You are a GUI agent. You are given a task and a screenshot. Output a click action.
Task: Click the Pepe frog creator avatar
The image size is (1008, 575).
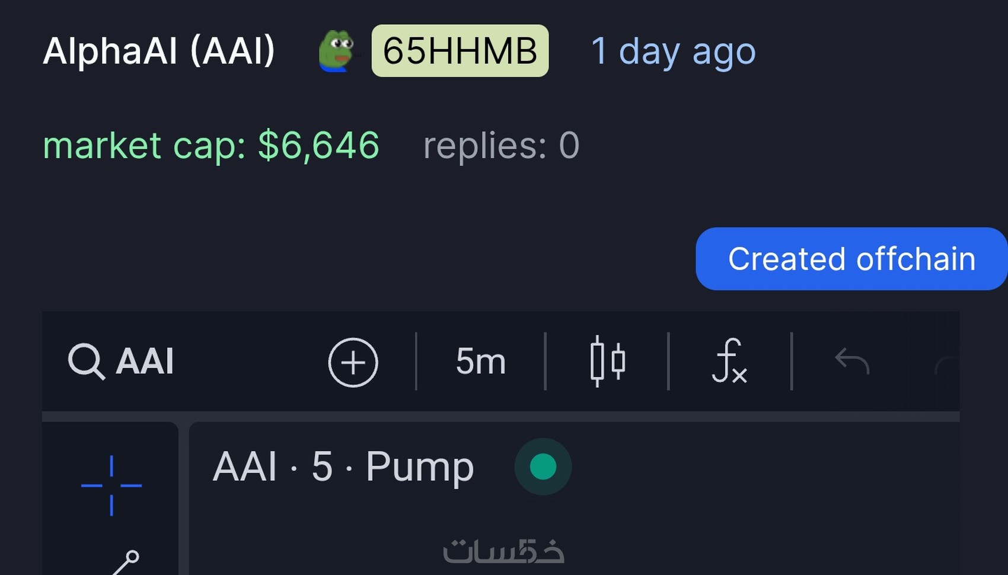click(x=337, y=51)
